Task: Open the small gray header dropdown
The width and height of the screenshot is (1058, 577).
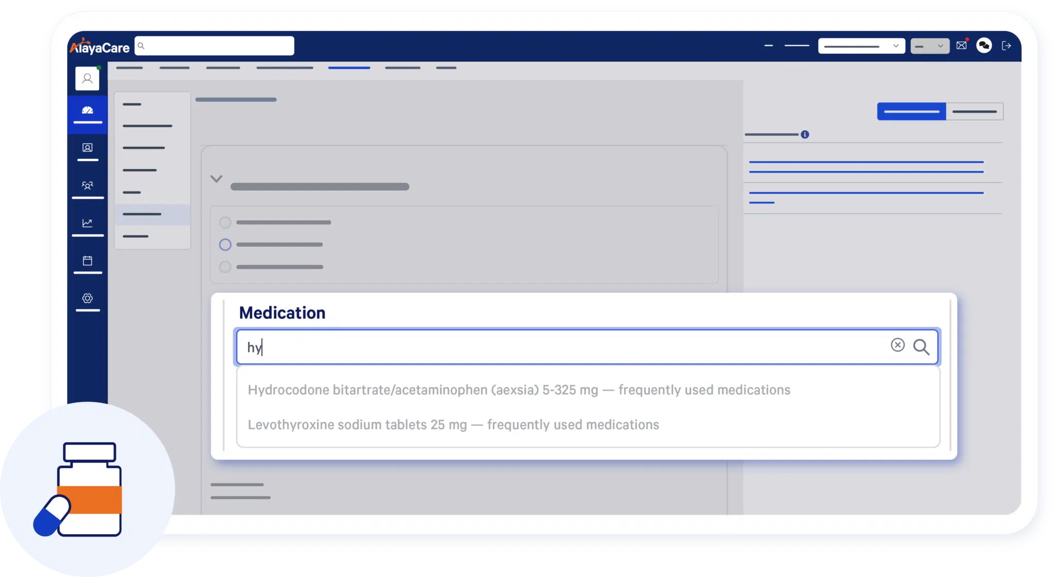Action: [x=929, y=45]
